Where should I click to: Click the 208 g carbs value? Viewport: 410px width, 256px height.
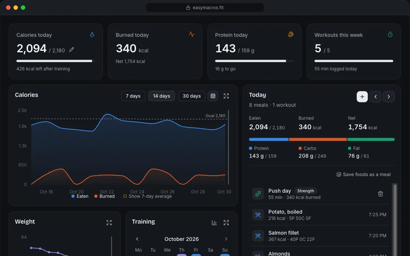tap(306, 156)
